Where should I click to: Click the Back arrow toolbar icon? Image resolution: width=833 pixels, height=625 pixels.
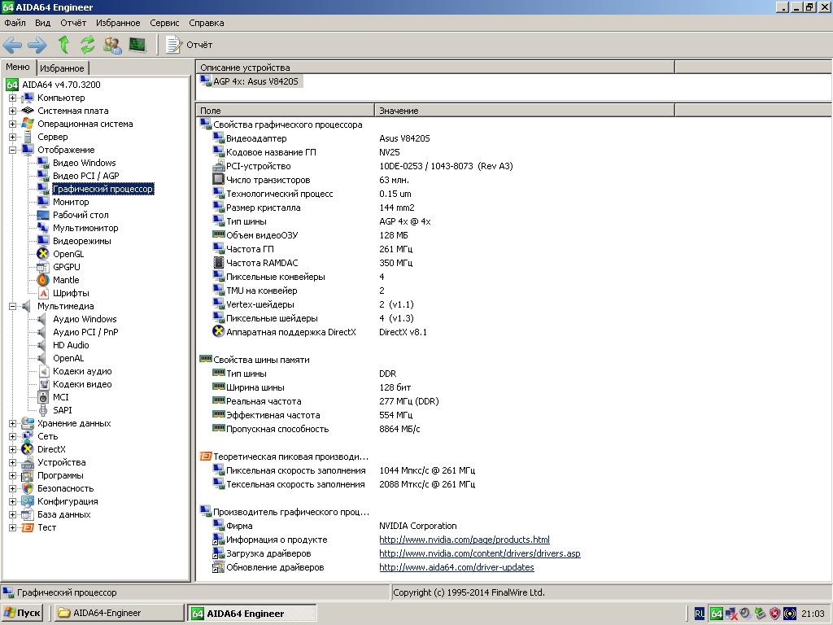12,46
